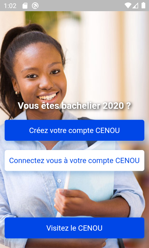
Task: Open the Visitez le CENOU button
Action: pyautogui.click(x=74, y=228)
